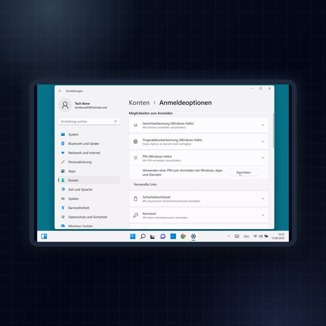Click the Kennwort key icon

(136, 215)
